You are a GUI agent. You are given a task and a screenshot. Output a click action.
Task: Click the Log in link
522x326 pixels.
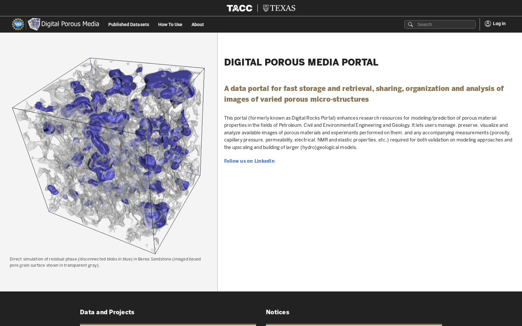pyautogui.click(x=495, y=23)
